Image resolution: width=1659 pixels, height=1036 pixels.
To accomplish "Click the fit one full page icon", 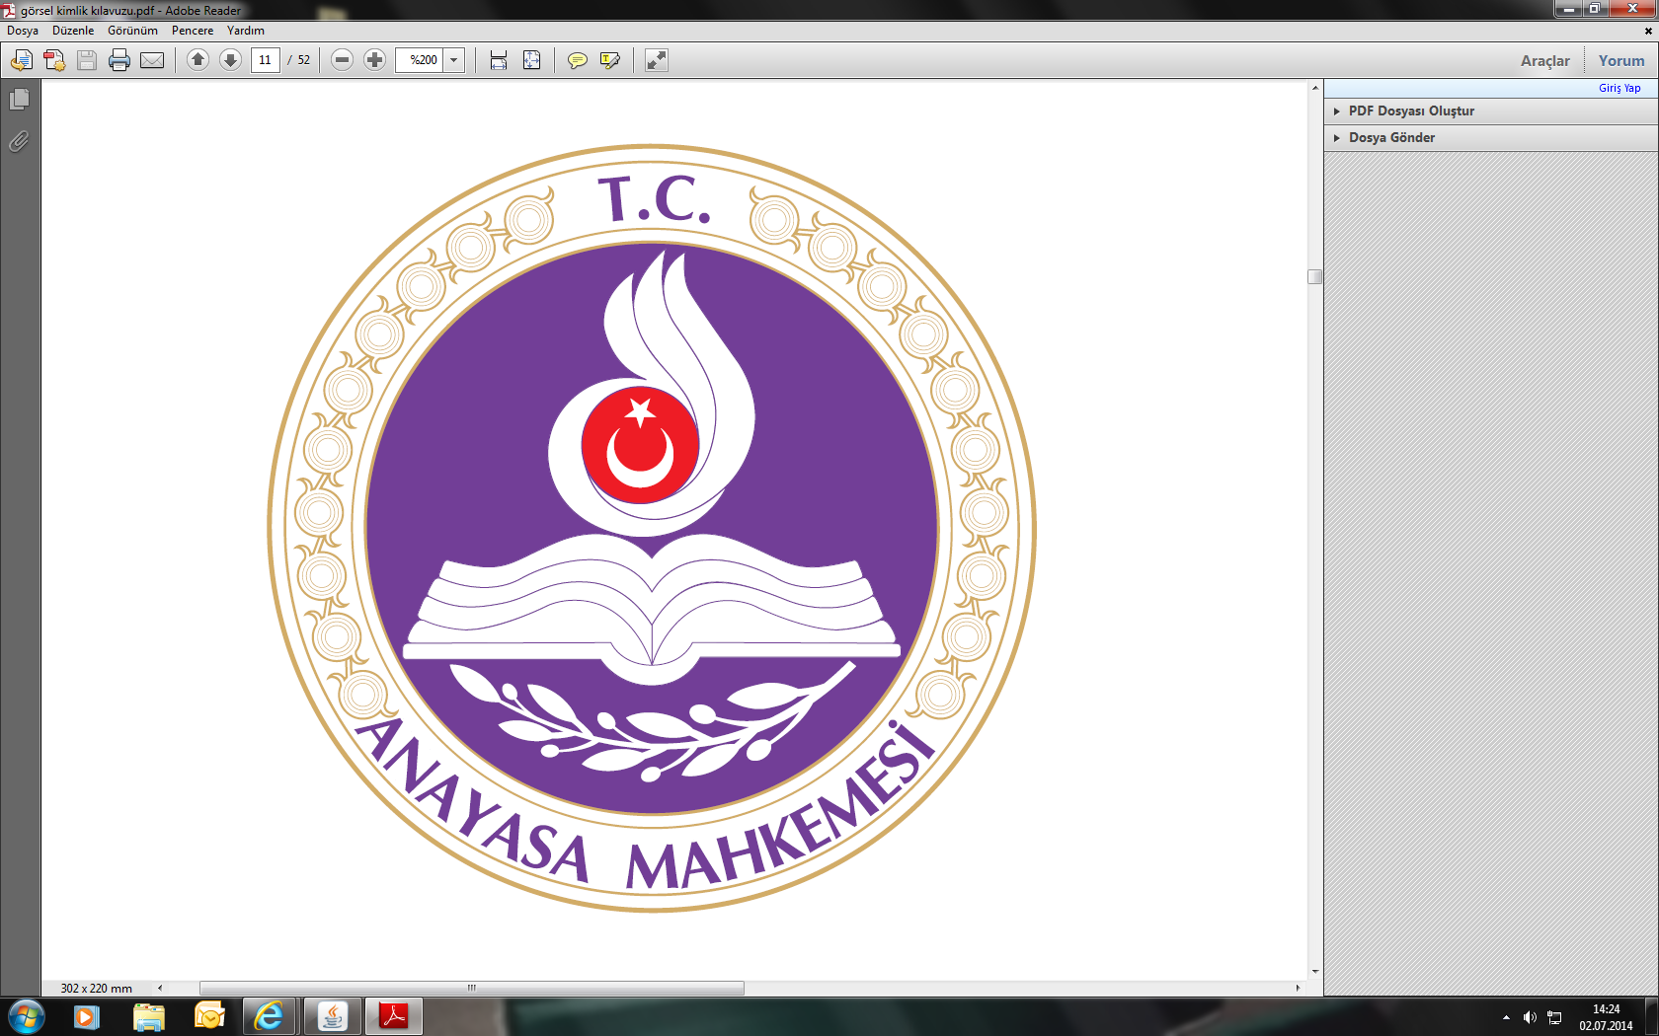I will pyautogui.click(x=531, y=60).
